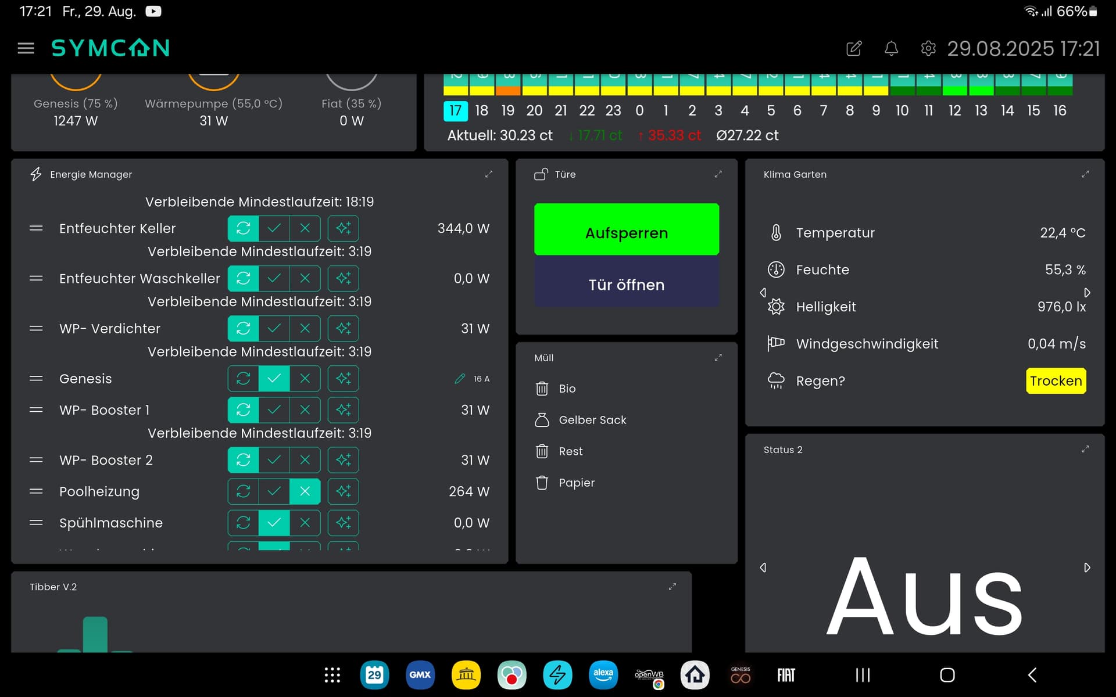Viewport: 1116px width, 697px height.
Task: Select hour 20 in the price timeline
Action: (x=534, y=110)
